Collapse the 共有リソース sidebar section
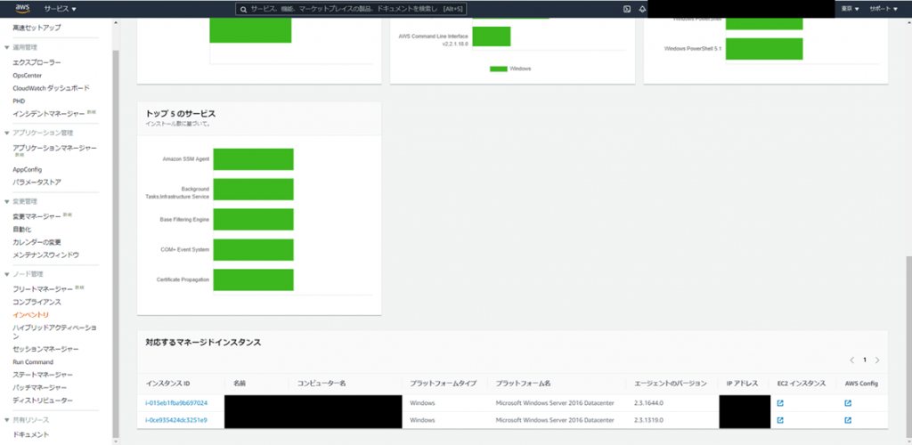The height and width of the screenshot is (445, 912). tap(7, 420)
